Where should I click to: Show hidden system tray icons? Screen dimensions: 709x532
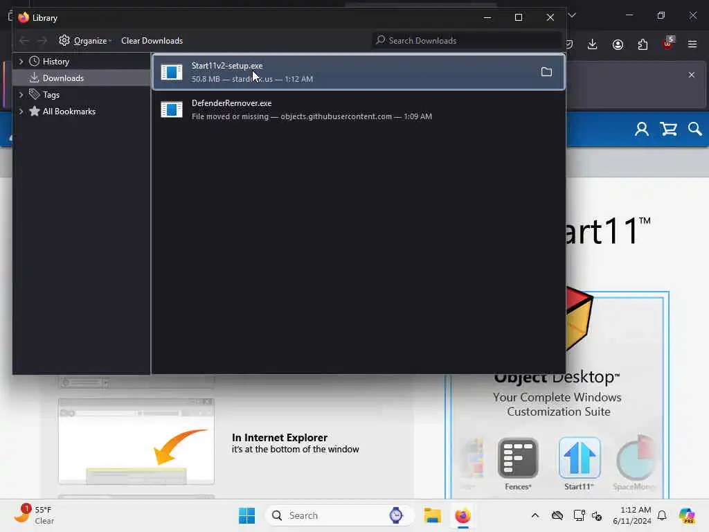(535, 515)
